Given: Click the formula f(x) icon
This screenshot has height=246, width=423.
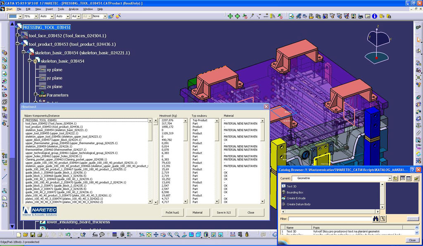Looking at the screenshot, I should tap(95, 235).
